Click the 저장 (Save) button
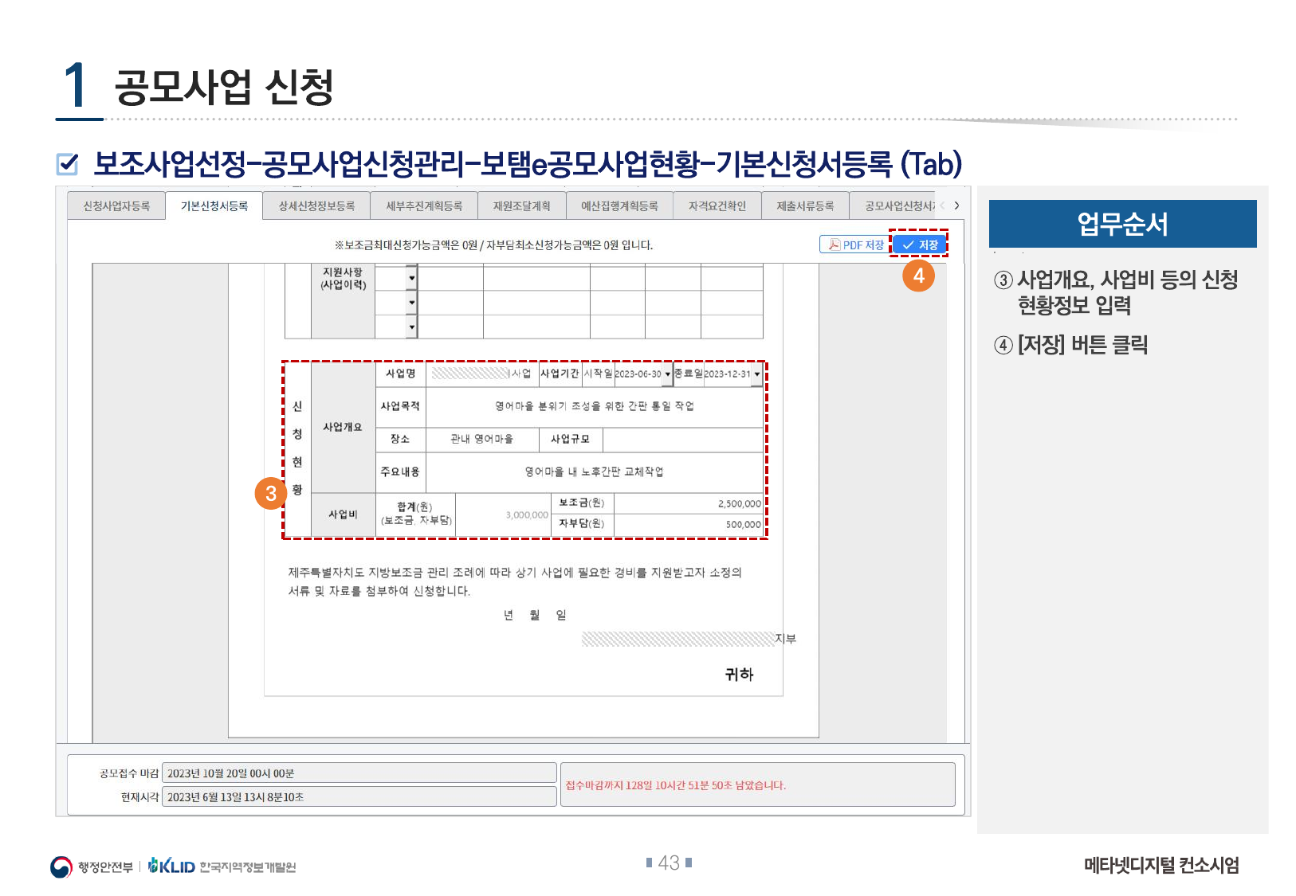Screen dimensions: 1296x896 pyautogui.click(x=920, y=245)
